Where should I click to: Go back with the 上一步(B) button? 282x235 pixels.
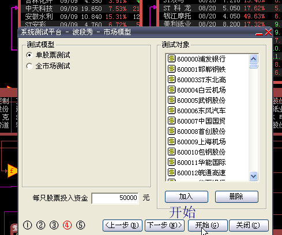pos(122,225)
